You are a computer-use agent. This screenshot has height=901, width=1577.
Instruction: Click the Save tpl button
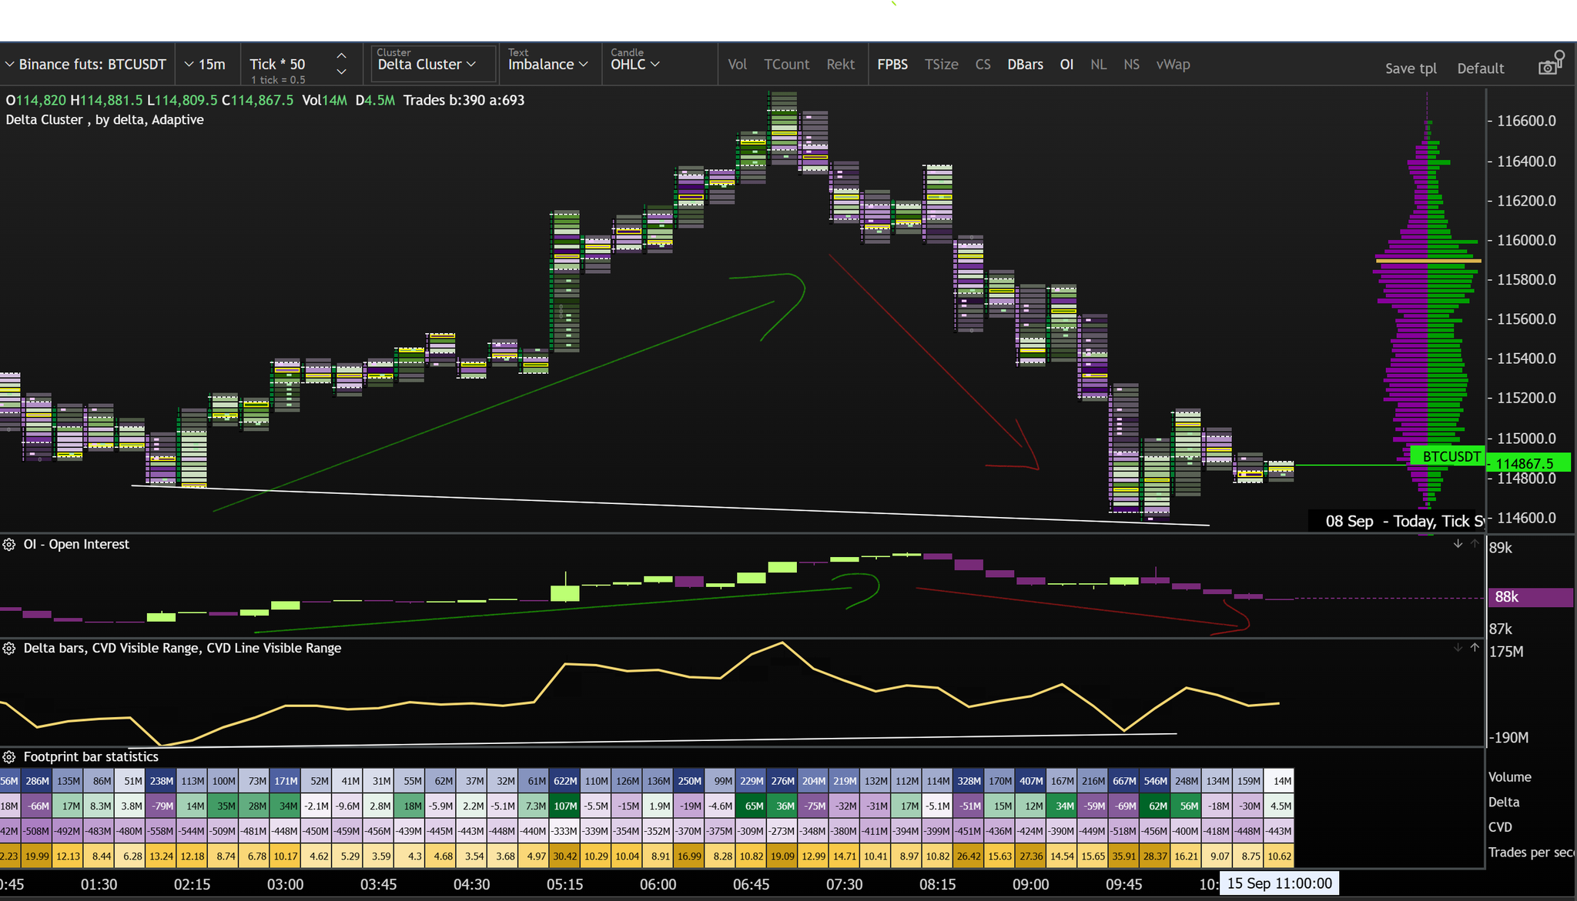tap(1411, 68)
